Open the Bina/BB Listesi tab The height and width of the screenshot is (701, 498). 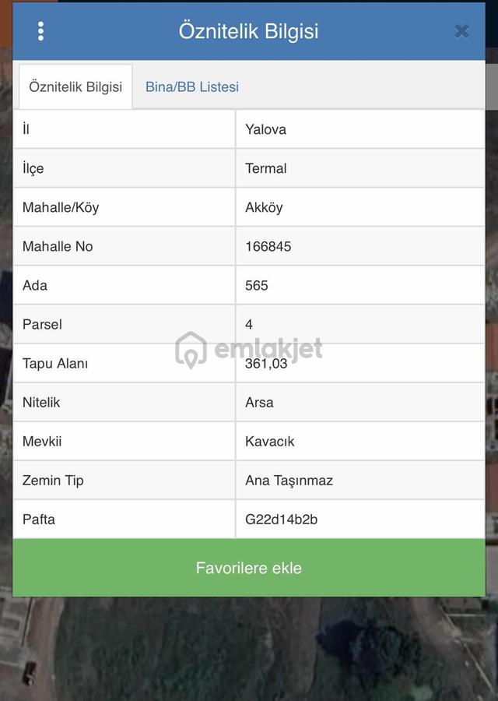192,86
